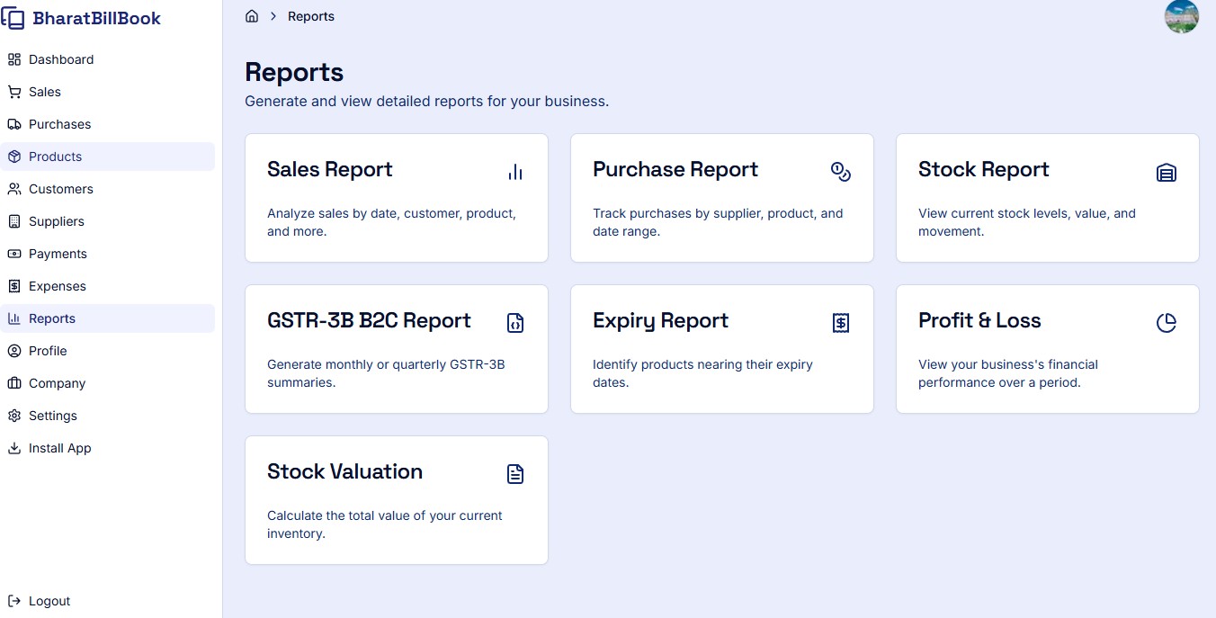Click the Logout icon at the bottom
Image resolution: width=1216 pixels, height=618 pixels.
13,601
